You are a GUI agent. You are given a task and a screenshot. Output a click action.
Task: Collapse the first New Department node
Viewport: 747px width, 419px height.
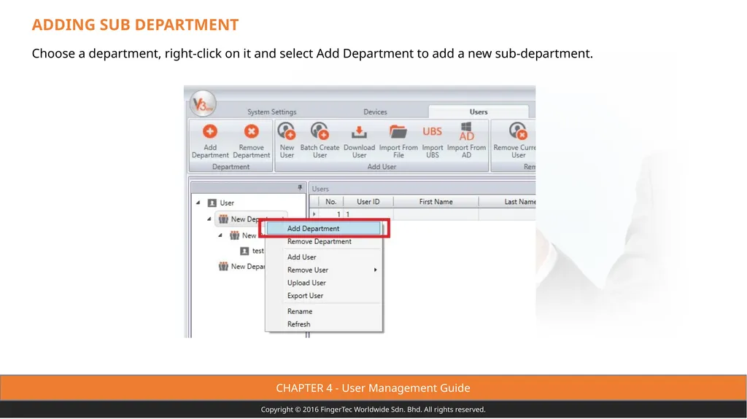click(209, 219)
